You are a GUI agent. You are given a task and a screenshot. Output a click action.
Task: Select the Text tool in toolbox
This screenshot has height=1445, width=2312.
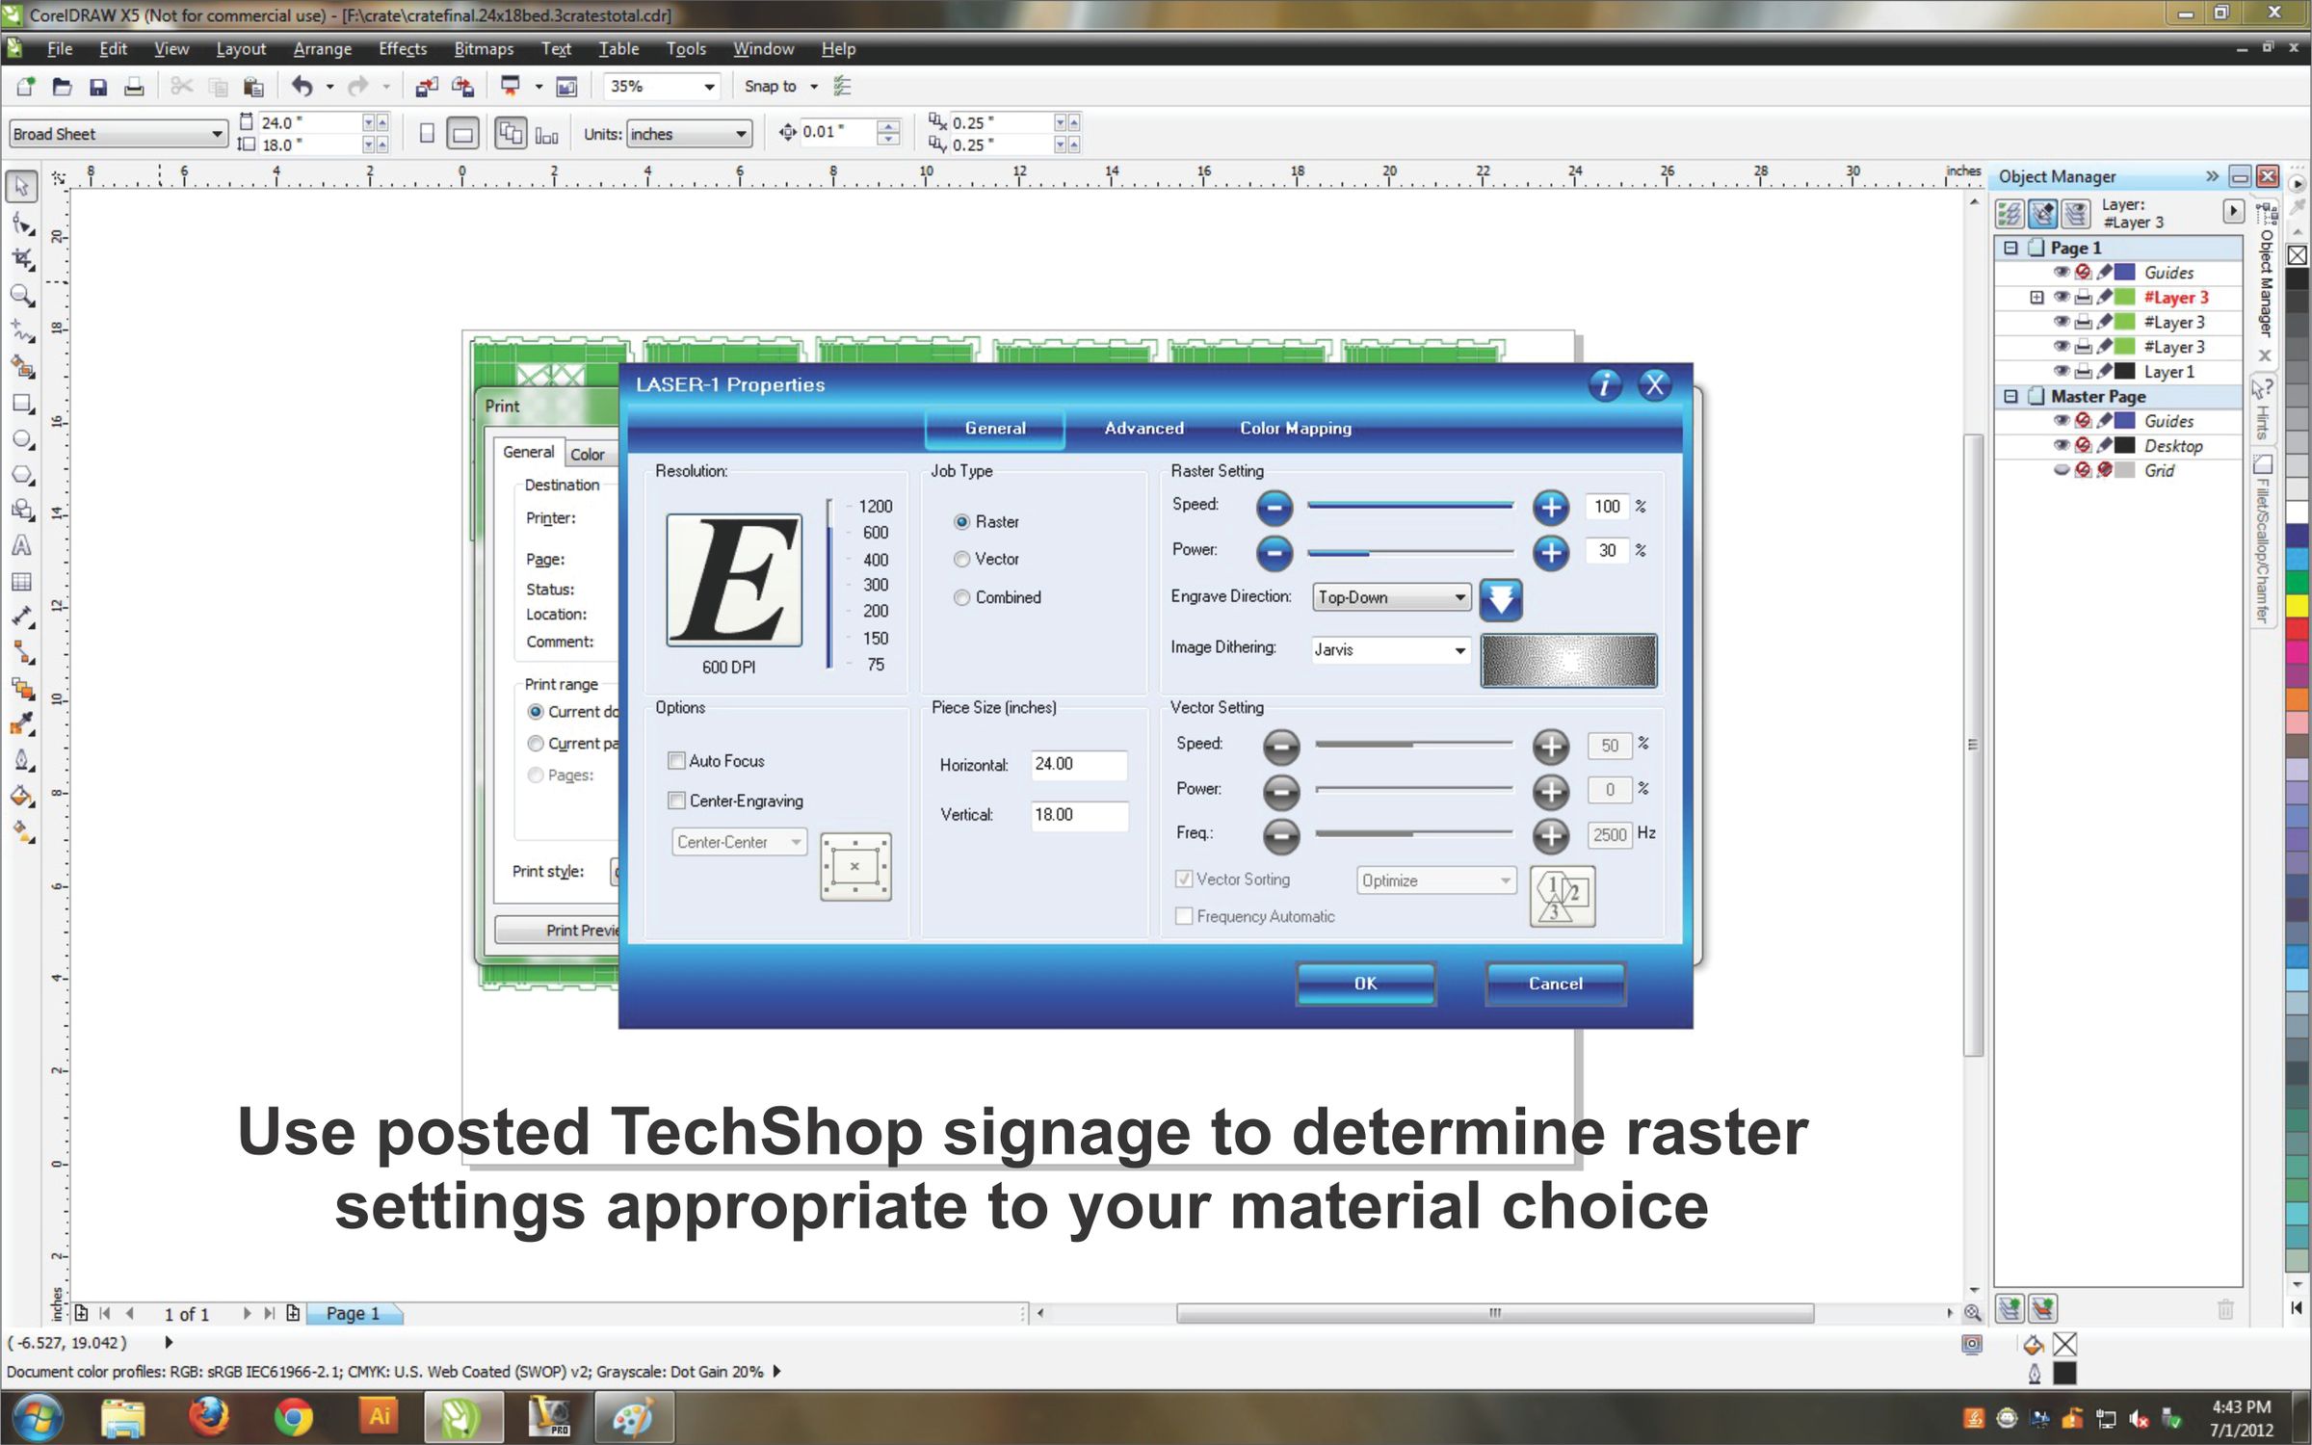pyautogui.click(x=21, y=546)
